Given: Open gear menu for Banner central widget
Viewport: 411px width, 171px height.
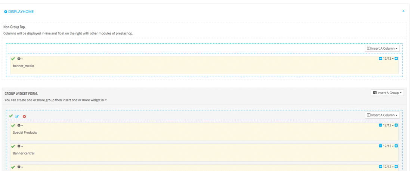Looking at the screenshot, I should [x=20, y=146].
